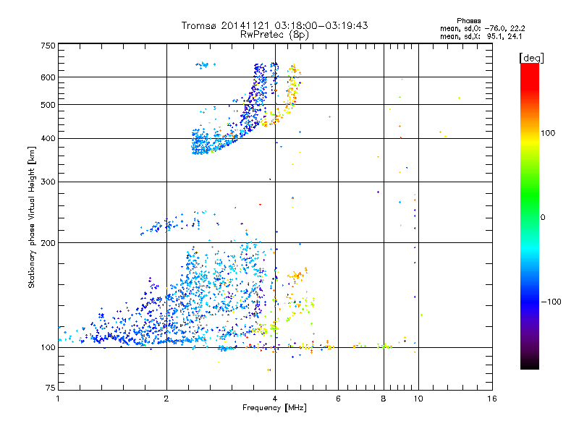Click y-axis tick label '500'

(48, 105)
